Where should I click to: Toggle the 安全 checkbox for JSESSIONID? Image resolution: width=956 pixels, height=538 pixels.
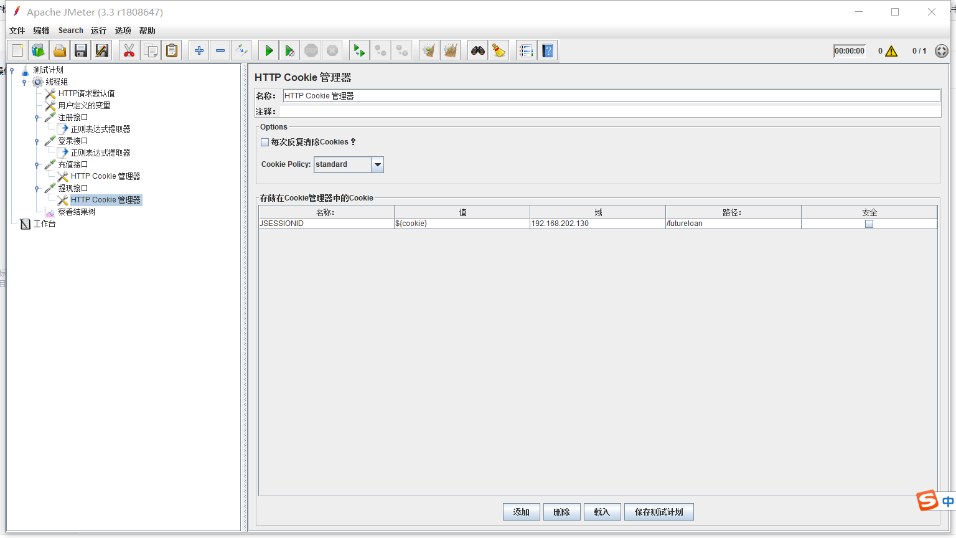(869, 224)
